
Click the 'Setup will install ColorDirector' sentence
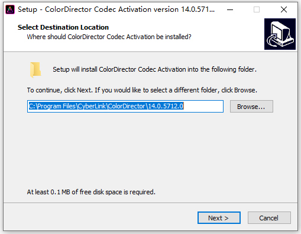point(154,69)
